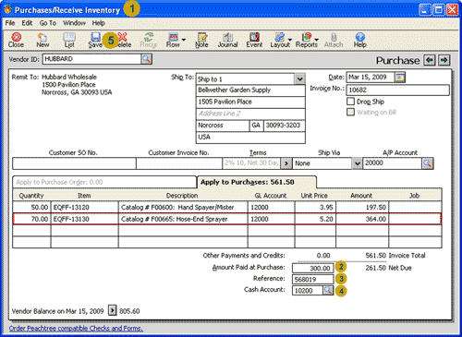Click the Ship To zip field 30093-3203
Image resolution: width=462 pixels, height=337 pixels.
(285, 126)
